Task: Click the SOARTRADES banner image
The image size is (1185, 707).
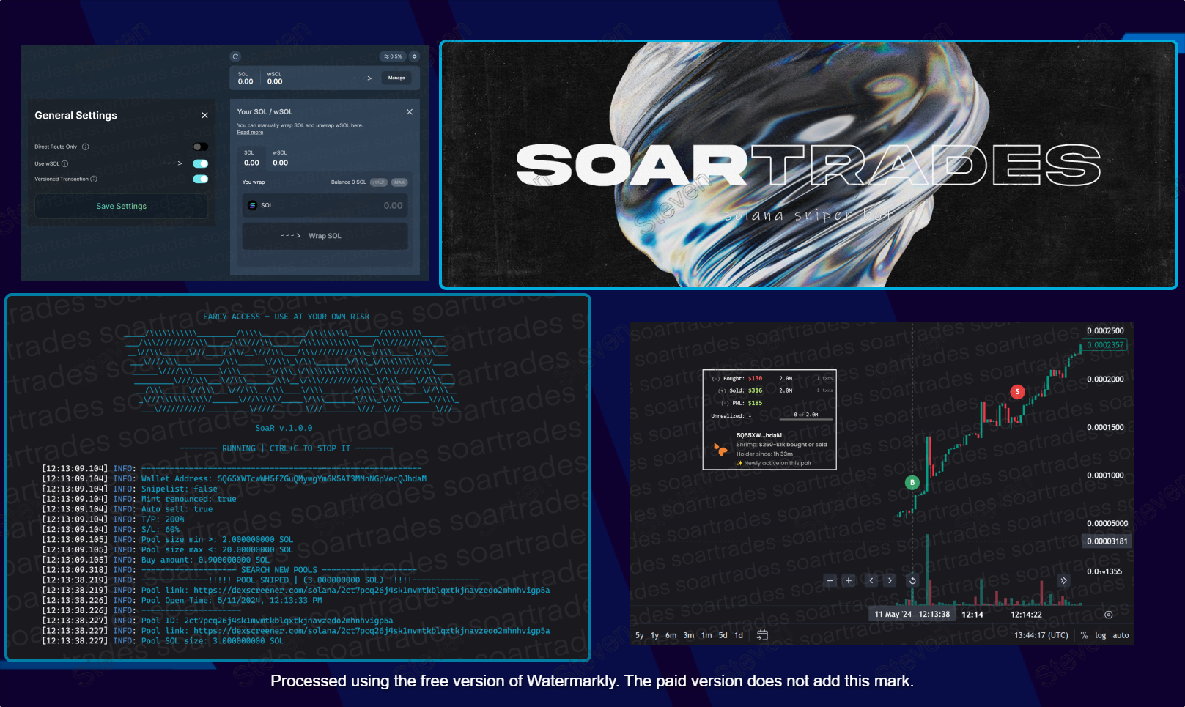Action: pyautogui.click(x=808, y=165)
